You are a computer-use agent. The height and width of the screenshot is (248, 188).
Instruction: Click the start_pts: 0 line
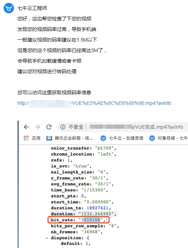69,196
